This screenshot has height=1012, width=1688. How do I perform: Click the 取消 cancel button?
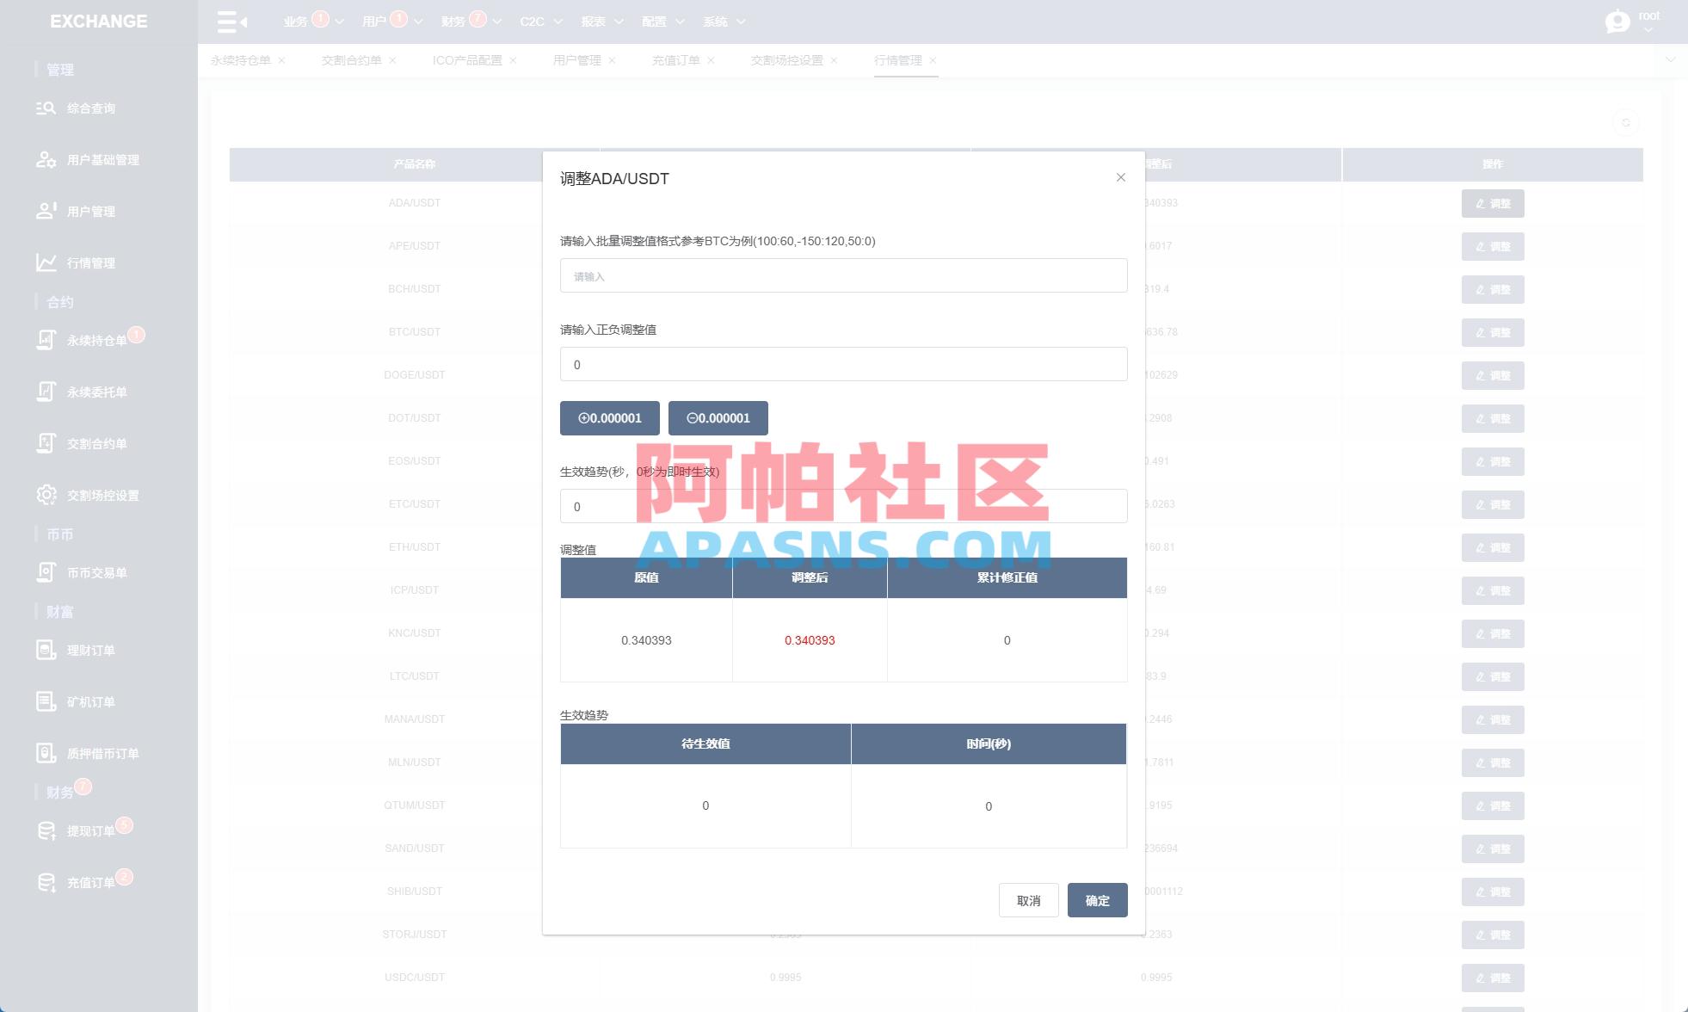(1029, 900)
